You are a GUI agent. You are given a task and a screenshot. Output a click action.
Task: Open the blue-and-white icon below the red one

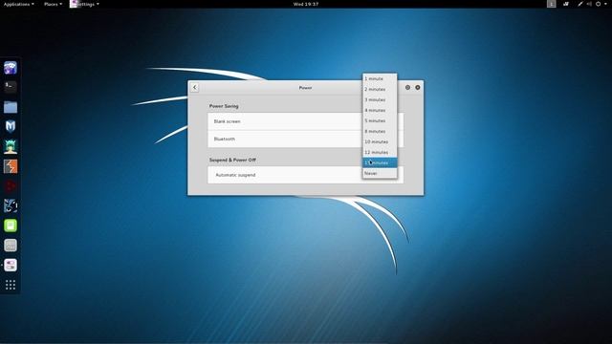11,205
